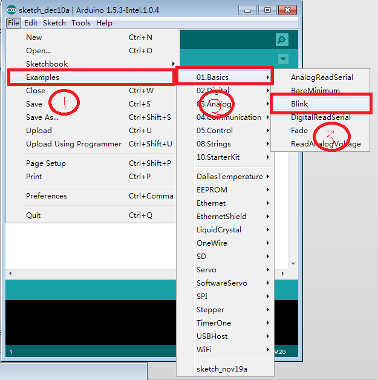Click the tab dropdown arrow icon
This screenshot has width=378, height=380.
click(x=283, y=59)
